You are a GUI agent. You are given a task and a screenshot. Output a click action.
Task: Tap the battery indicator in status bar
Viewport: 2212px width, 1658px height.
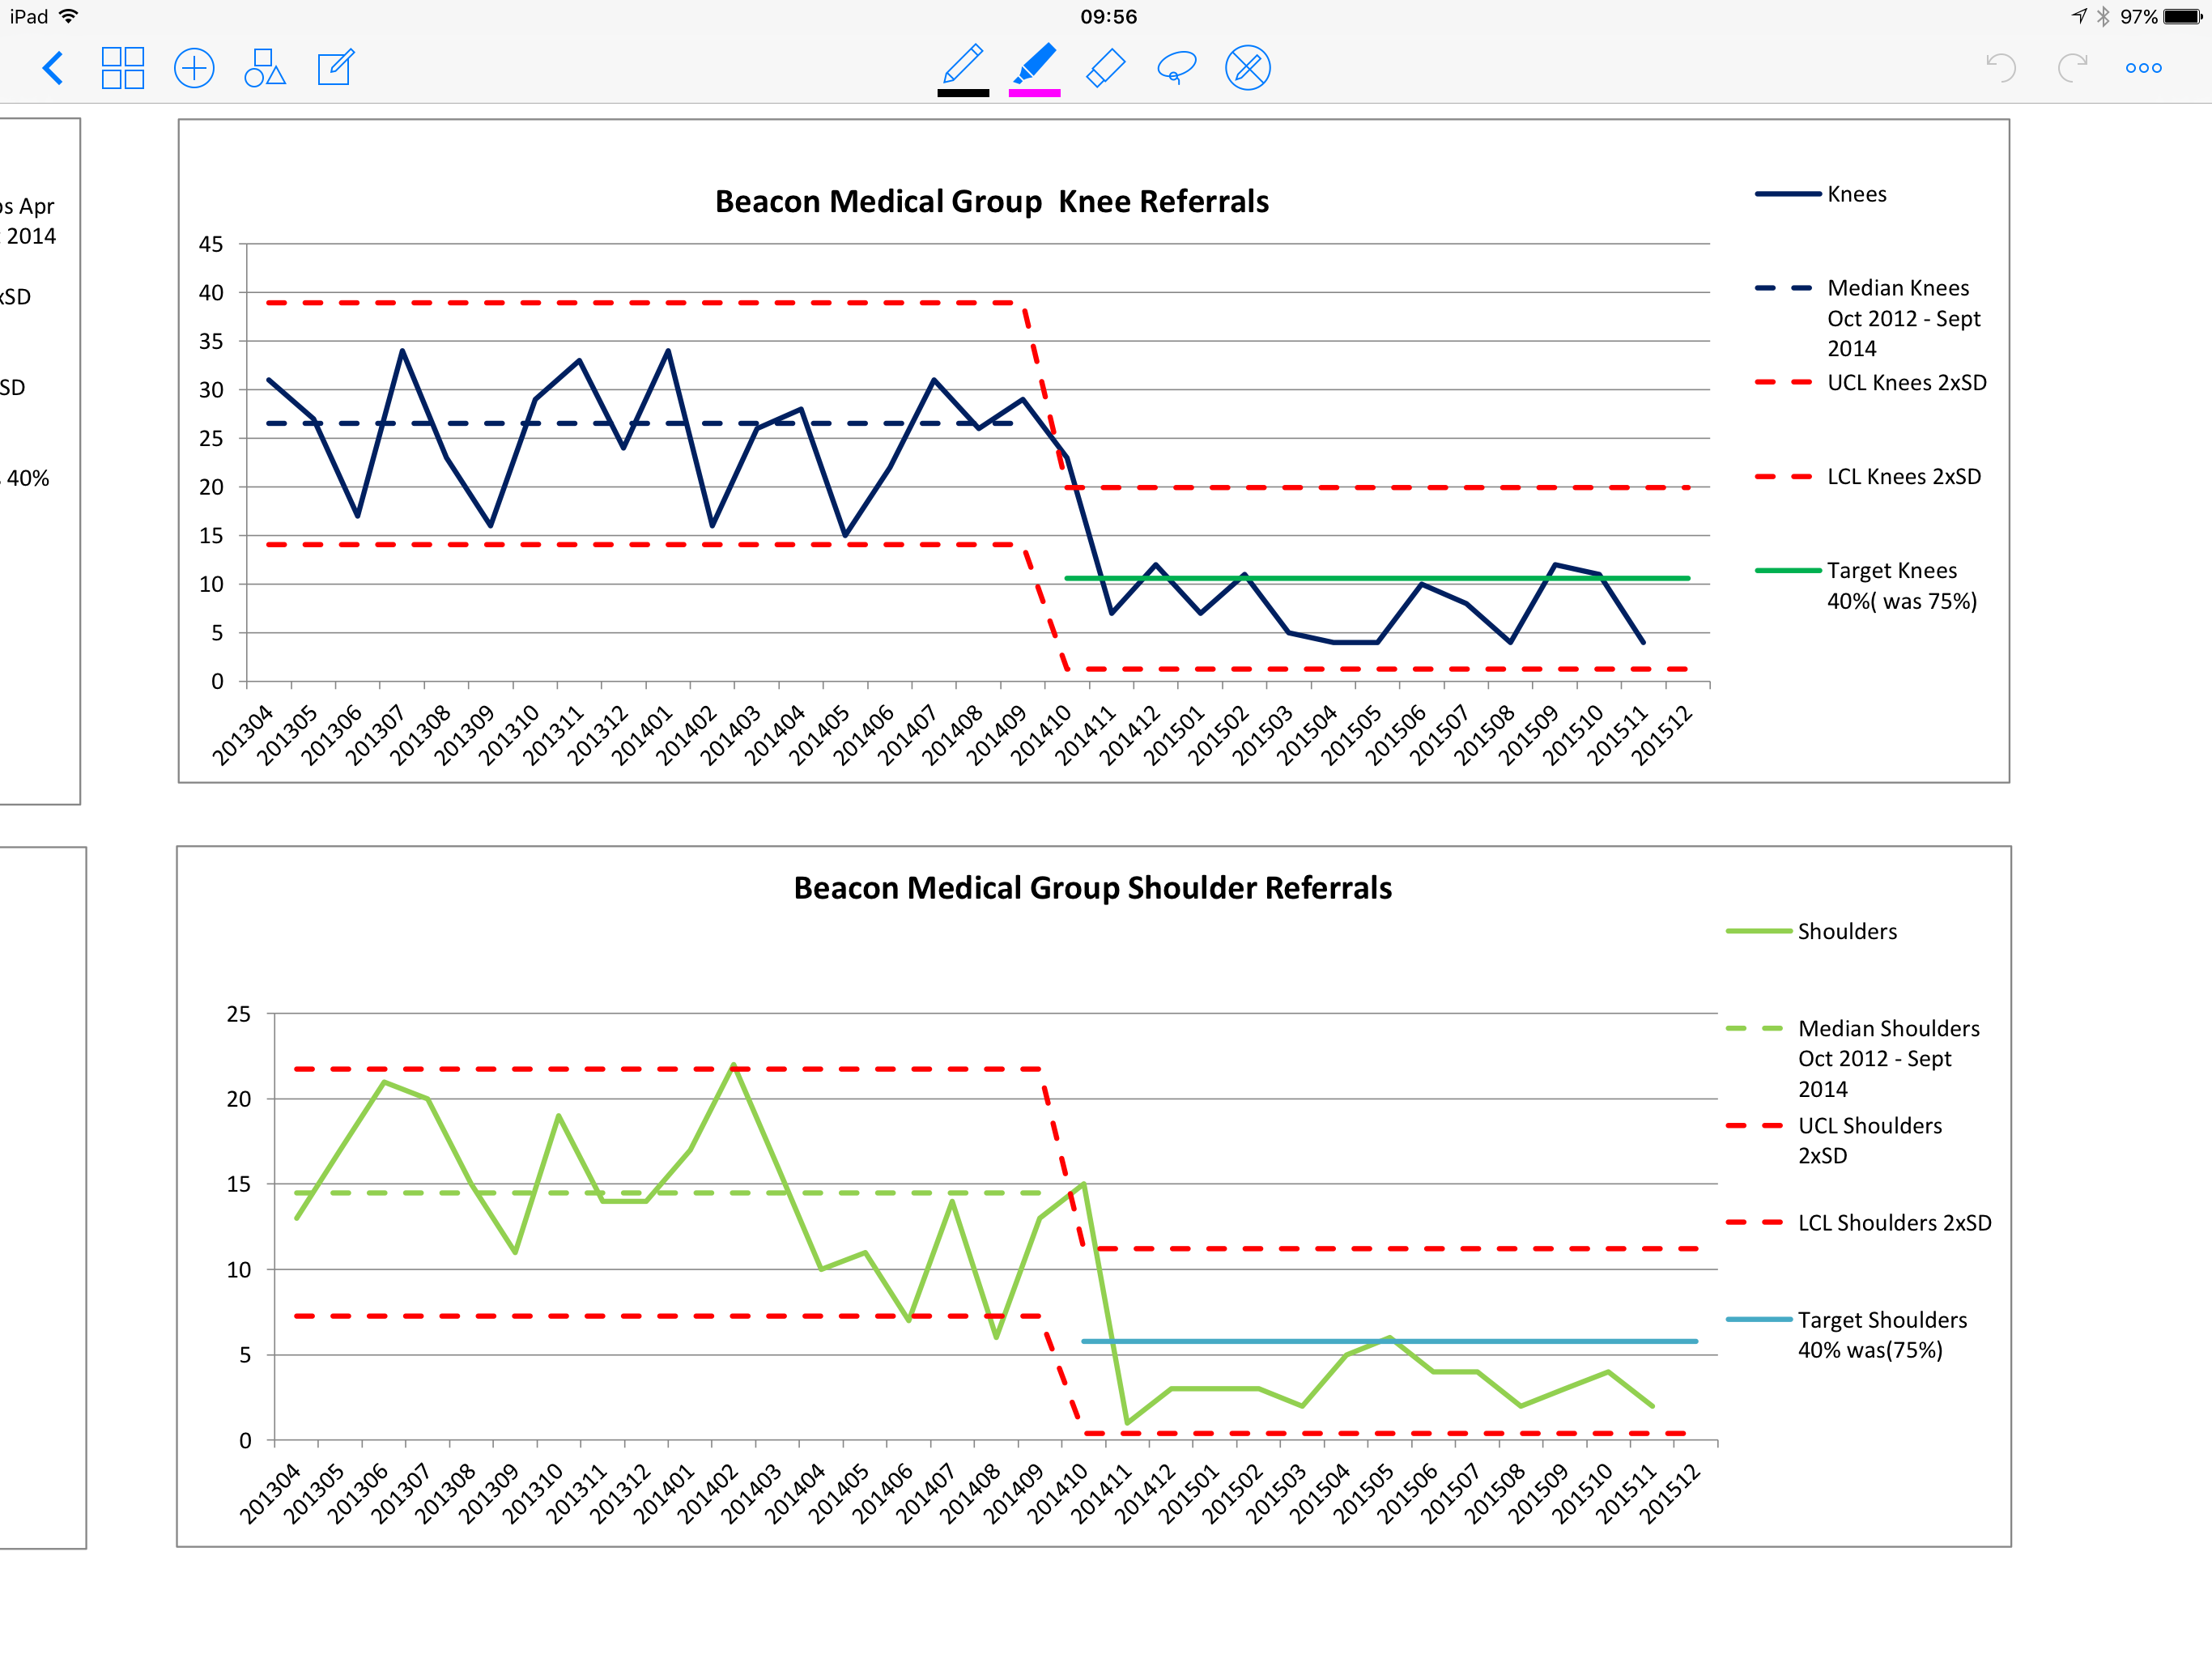pyautogui.click(x=2184, y=17)
